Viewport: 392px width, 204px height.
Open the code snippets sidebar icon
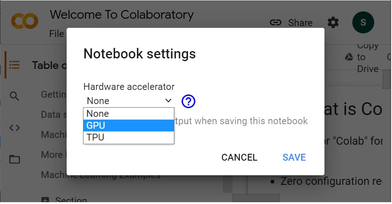(15, 128)
